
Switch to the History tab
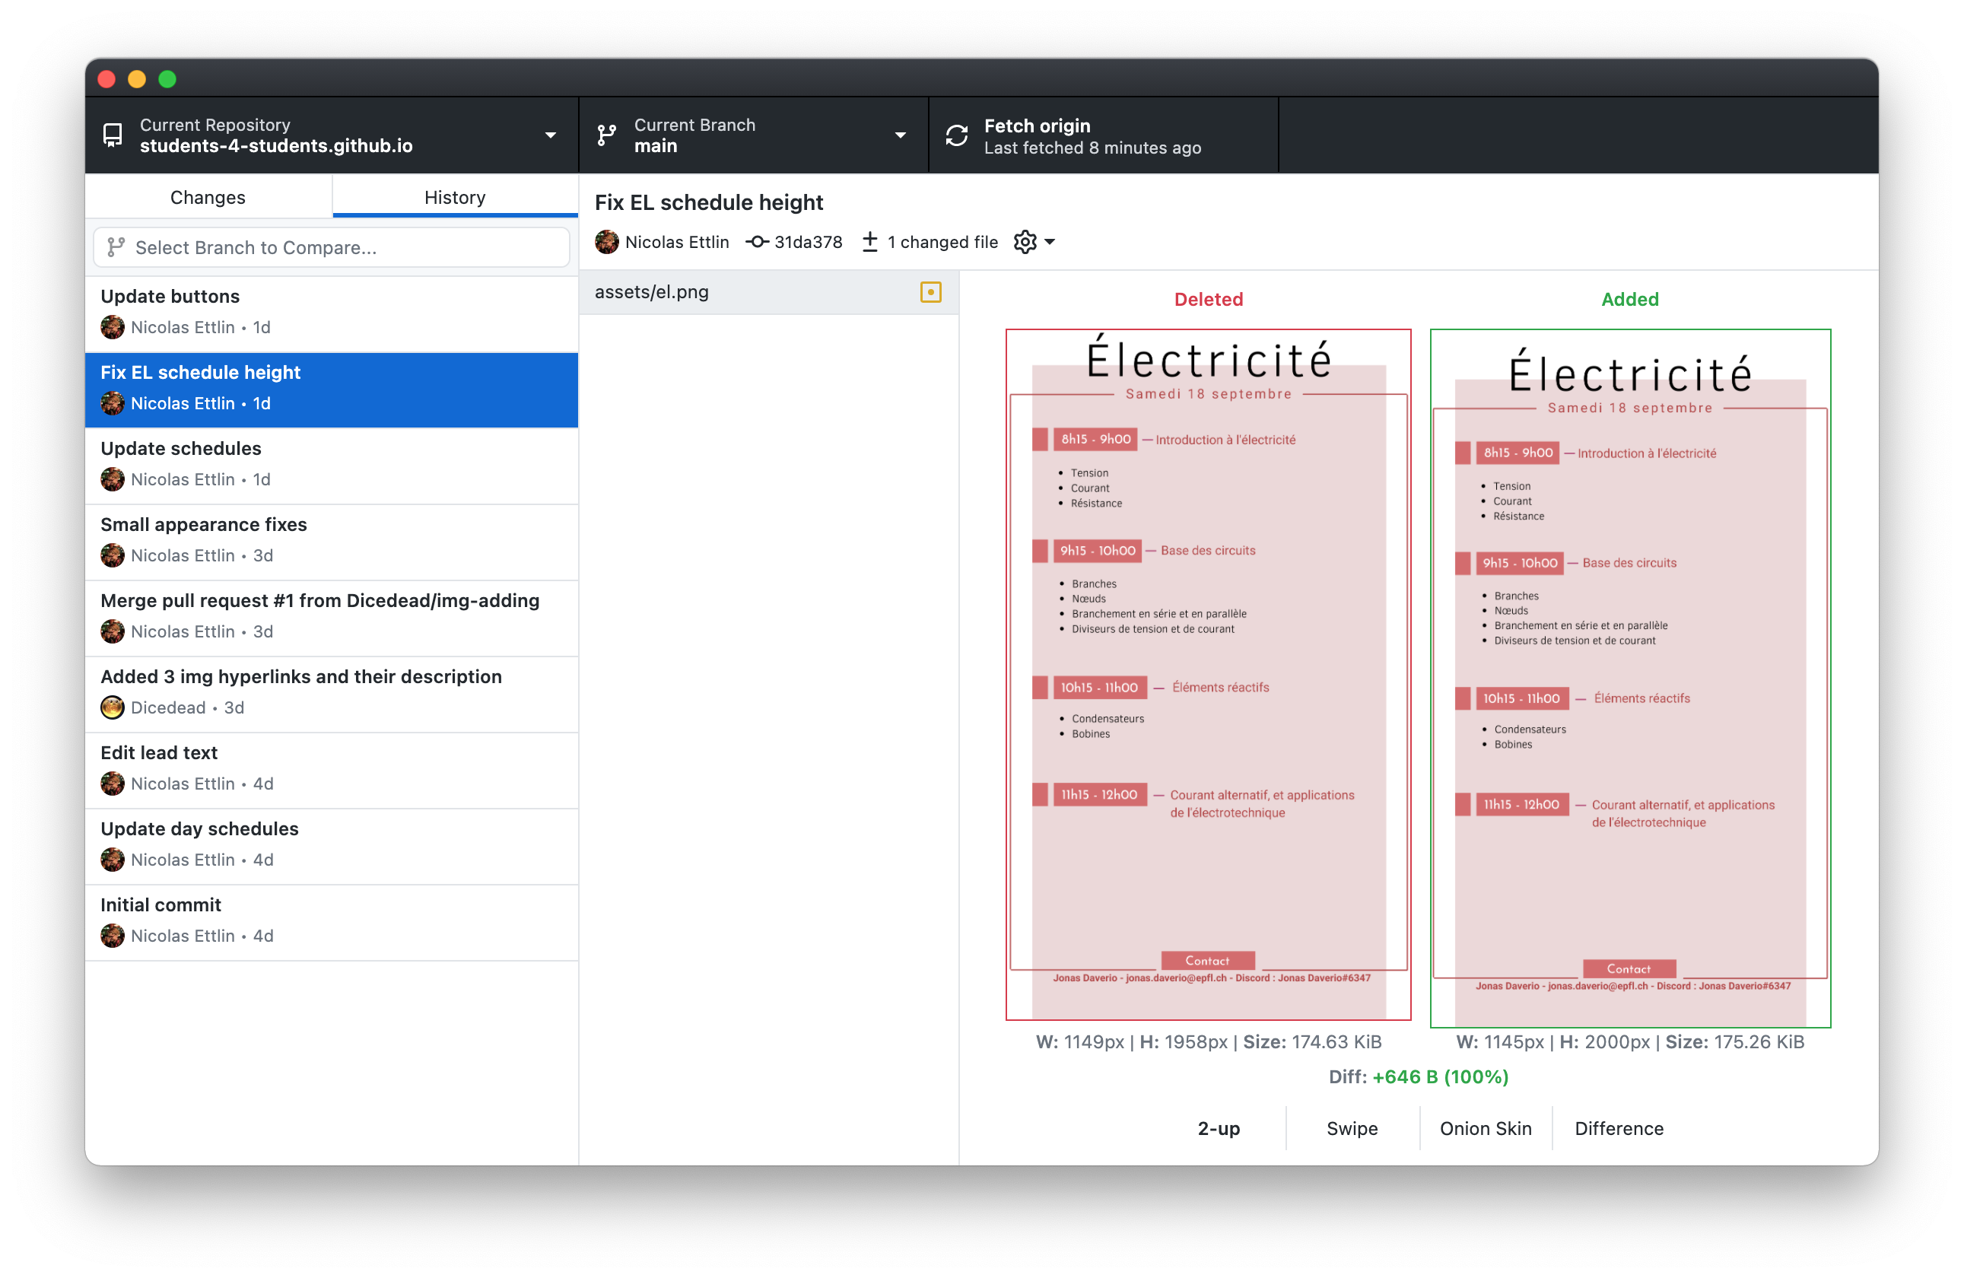tap(454, 198)
